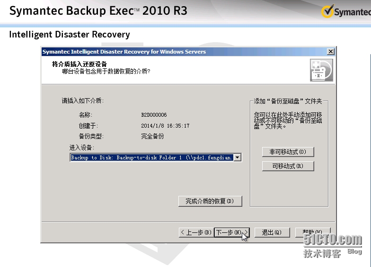This screenshot has width=371, height=267.
Task: Click creation date 2014/1/8 16:35:17
Action: (166, 126)
